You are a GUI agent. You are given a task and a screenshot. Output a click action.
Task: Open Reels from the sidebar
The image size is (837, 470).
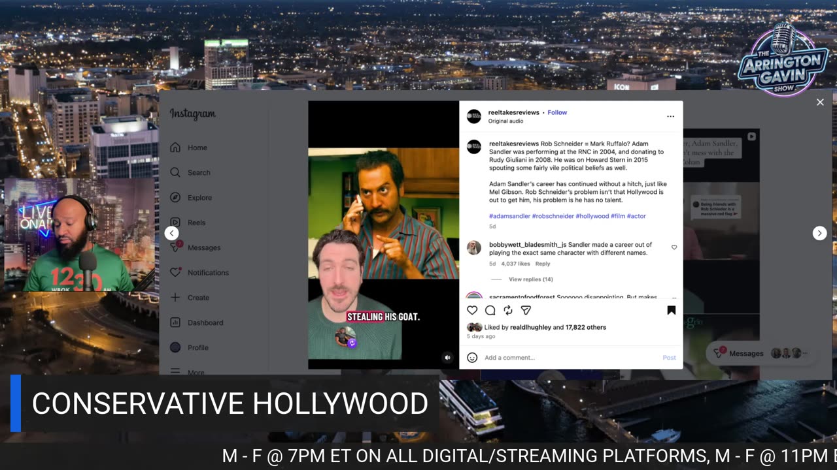188,223
